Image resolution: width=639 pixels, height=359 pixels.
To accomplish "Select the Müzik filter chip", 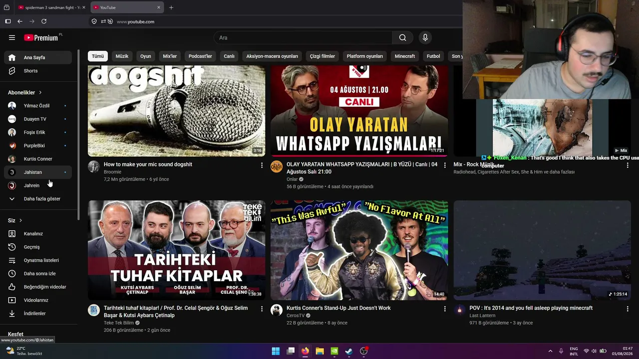I will coord(122,56).
